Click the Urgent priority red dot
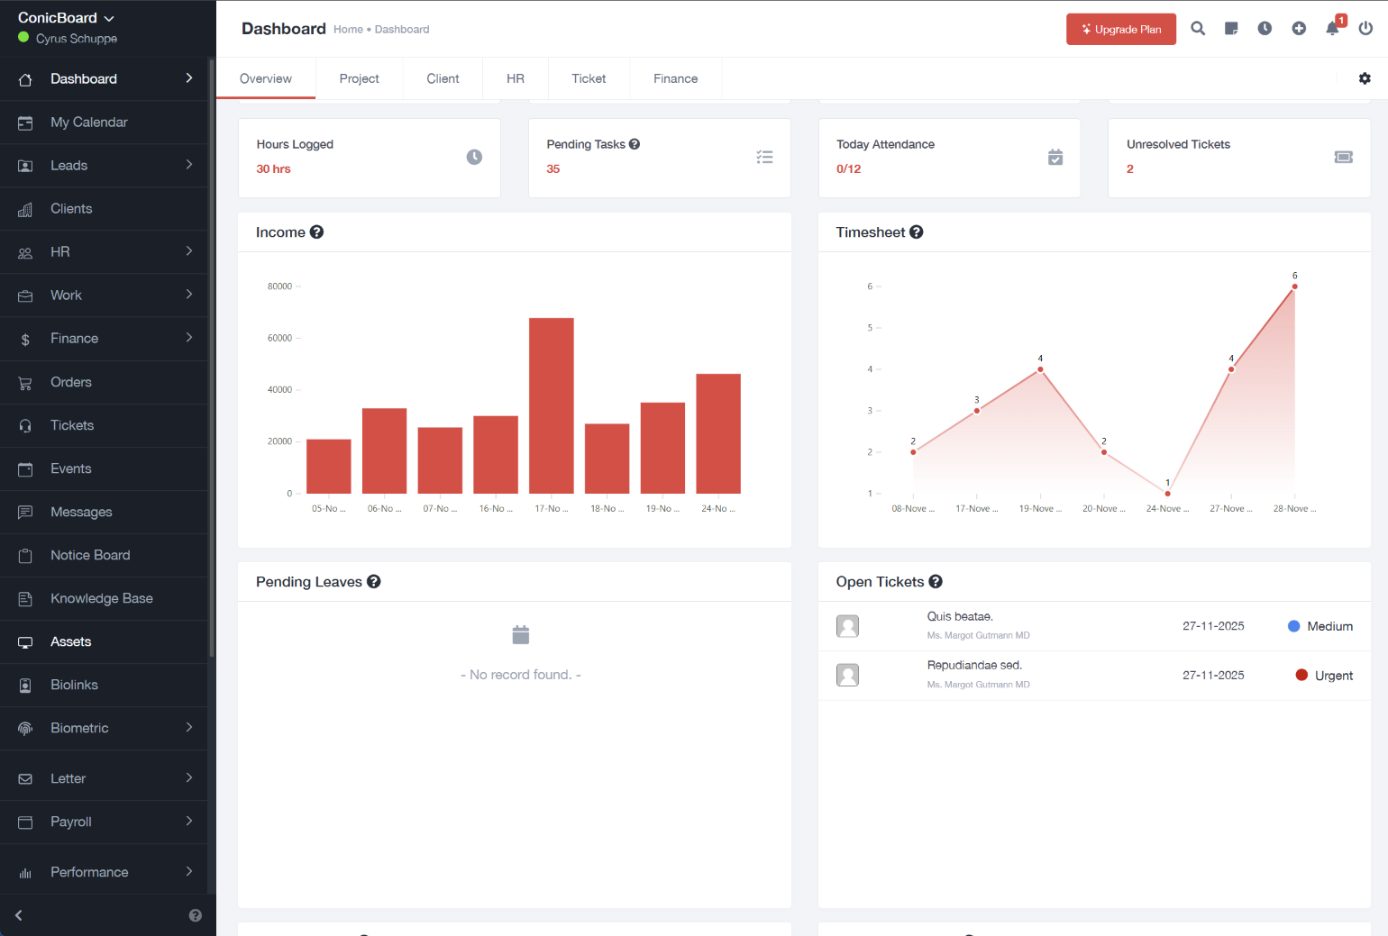The width and height of the screenshot is (1388, 936). (x=1301, y=675)
